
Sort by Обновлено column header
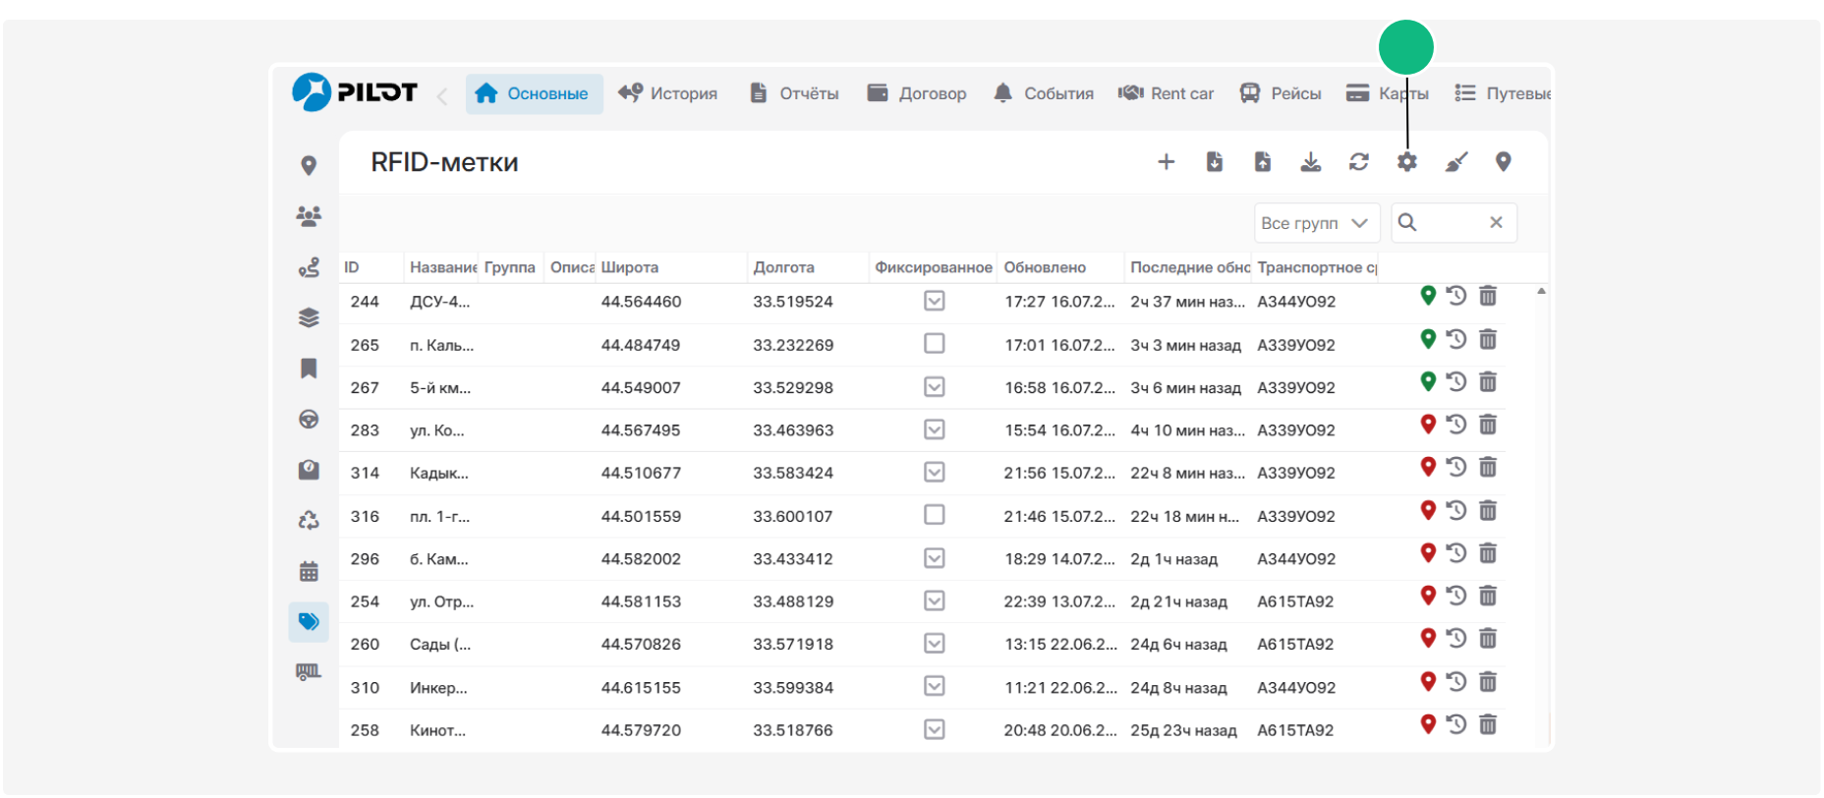click(x=1061, y=267)
